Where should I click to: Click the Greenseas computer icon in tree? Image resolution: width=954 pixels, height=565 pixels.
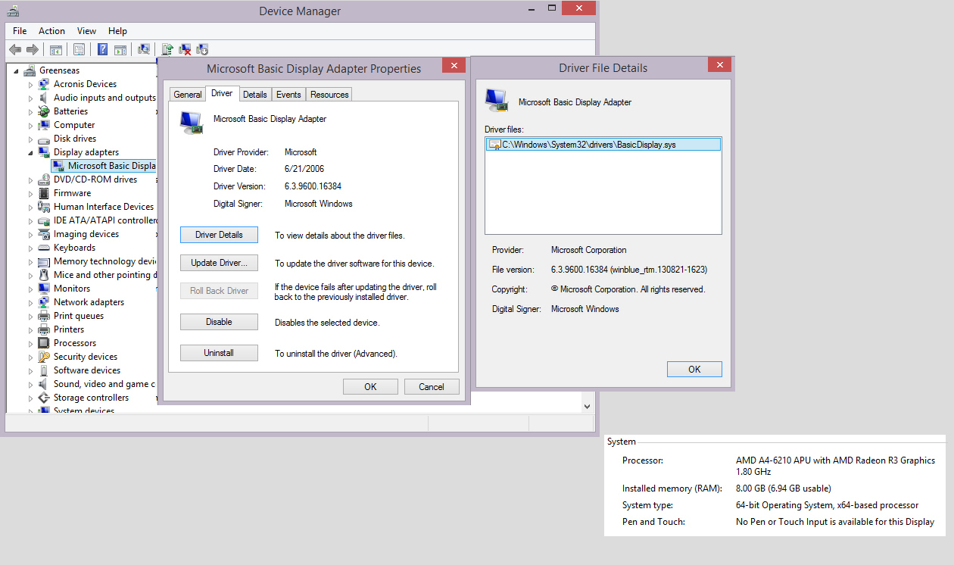(x=30, y=70)
